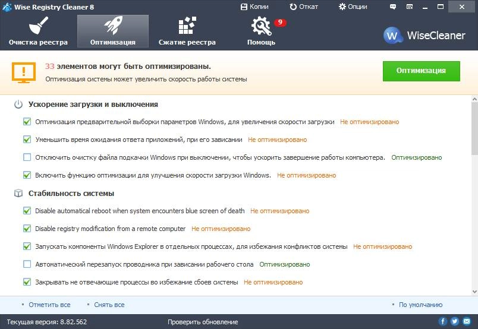
Task: Click the WiseCleaner logo
Action: [x=424, y=36]
